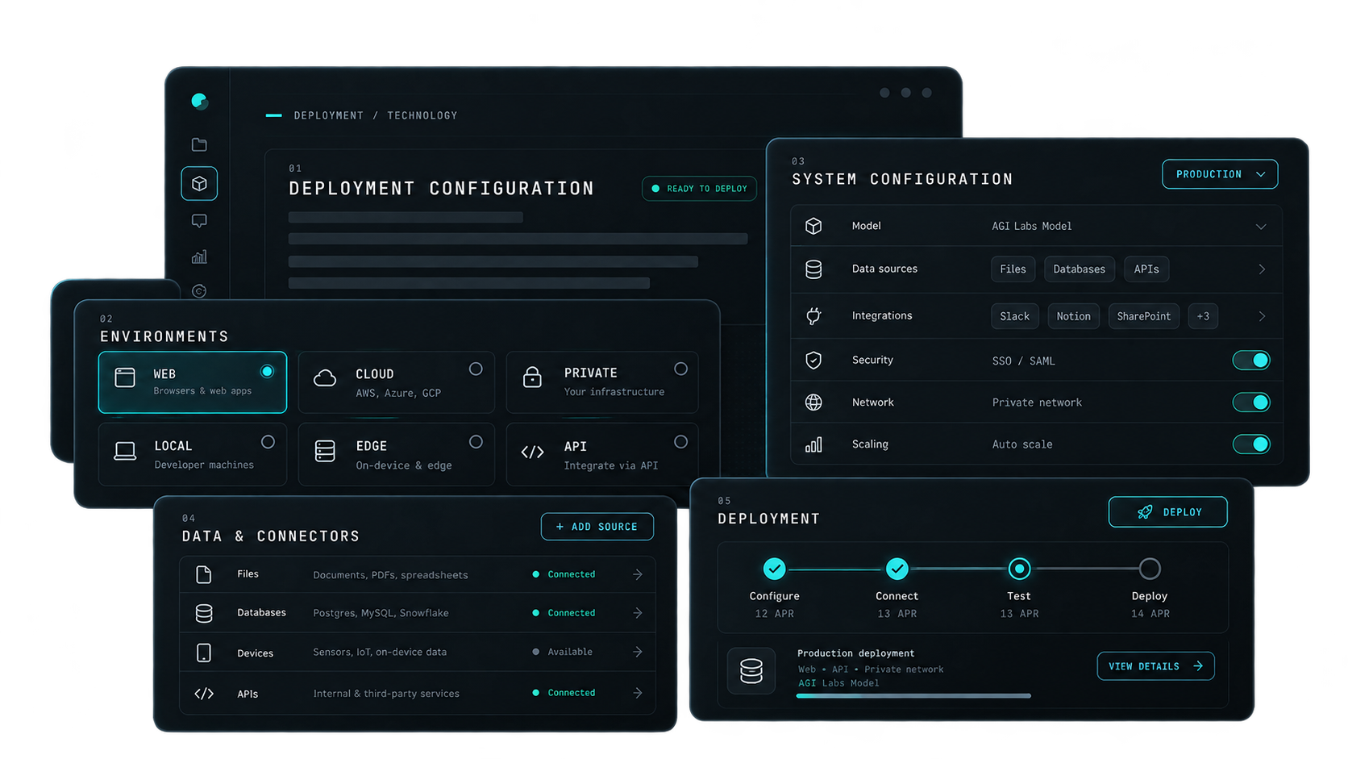This screenshot has height=759, width=1348.
Task: Click the Slack integration chip
Action: coord(1015,316)
